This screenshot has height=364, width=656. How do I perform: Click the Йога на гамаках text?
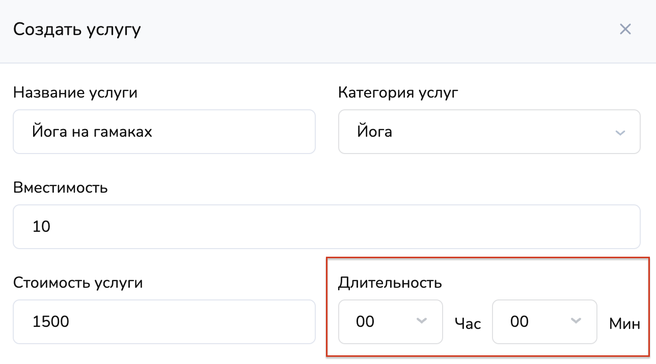(92, 132)
